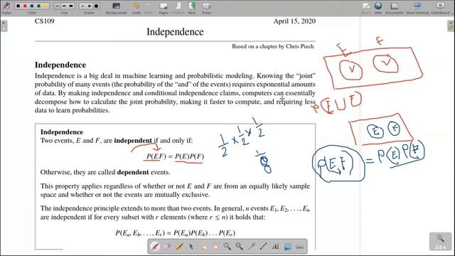Image resolution: width=455 pixels, height=256 pixels.
Task: Open the Erase page menu
Action: [206, 8]
